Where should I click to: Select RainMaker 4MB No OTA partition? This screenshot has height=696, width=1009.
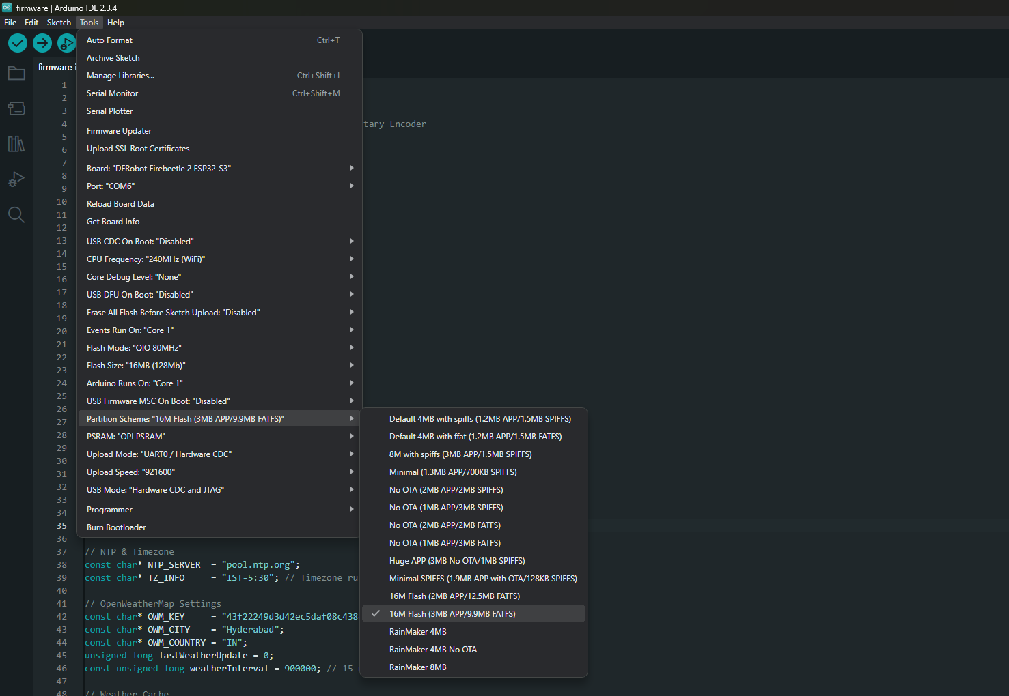pos(474,650)
